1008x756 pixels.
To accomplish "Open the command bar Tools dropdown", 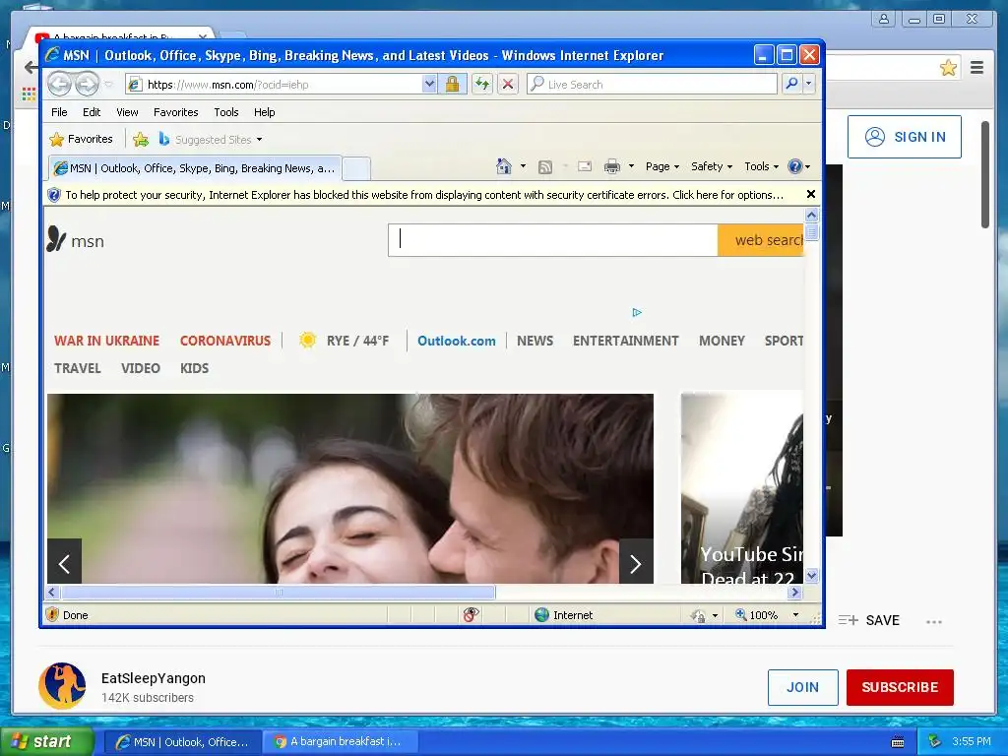I will (x=761, y=166).
